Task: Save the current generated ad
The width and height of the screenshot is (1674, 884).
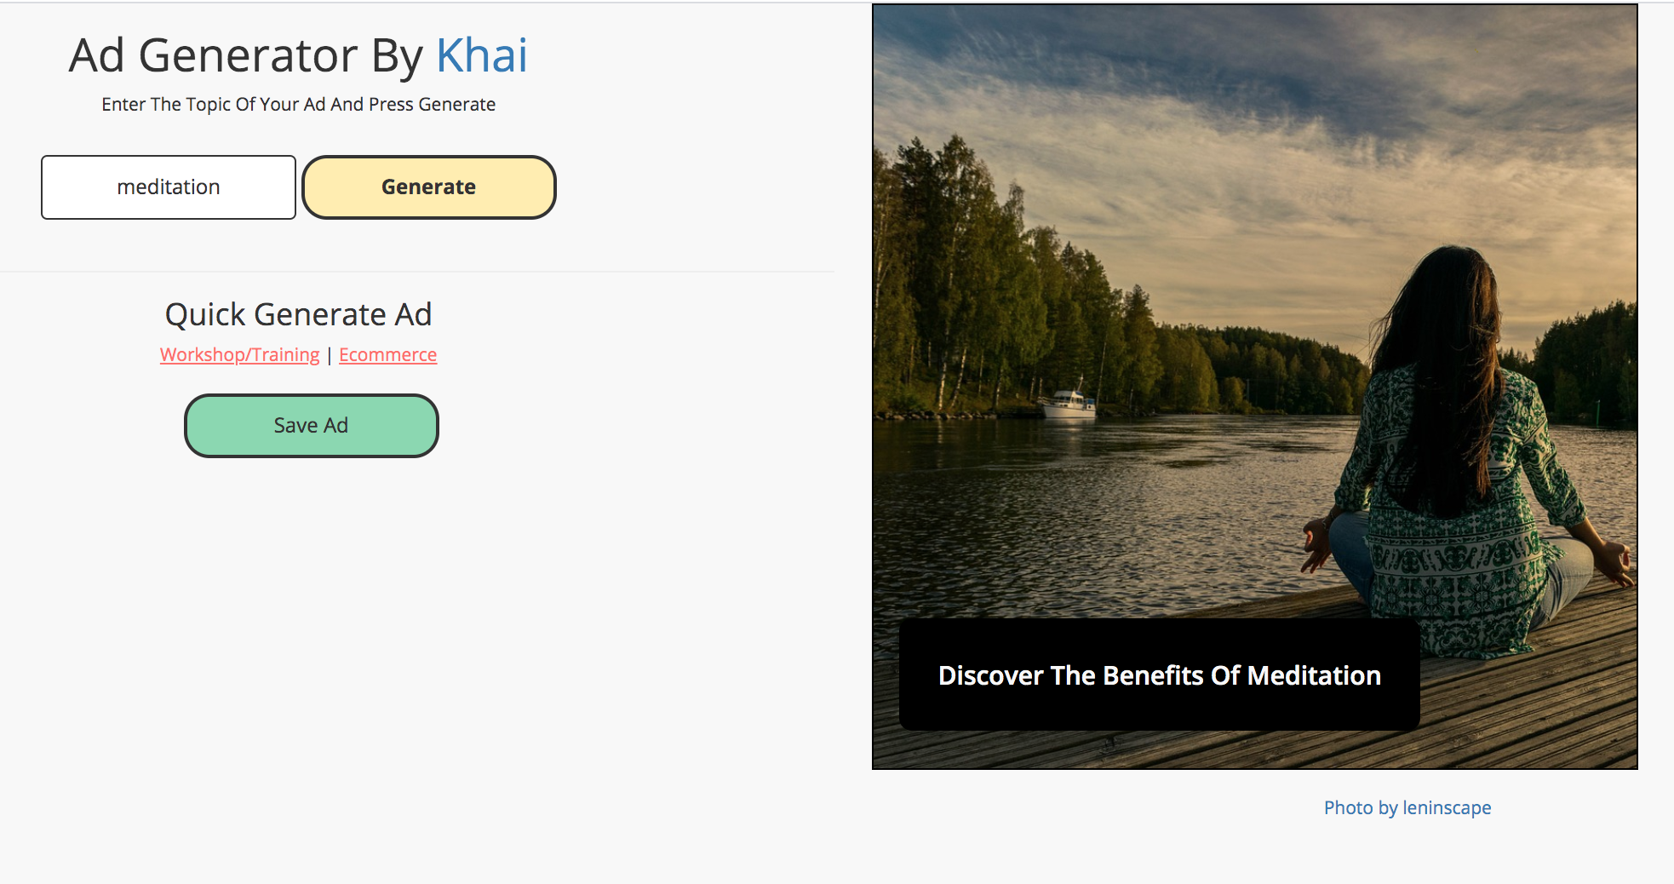Action: click(311, 424)
